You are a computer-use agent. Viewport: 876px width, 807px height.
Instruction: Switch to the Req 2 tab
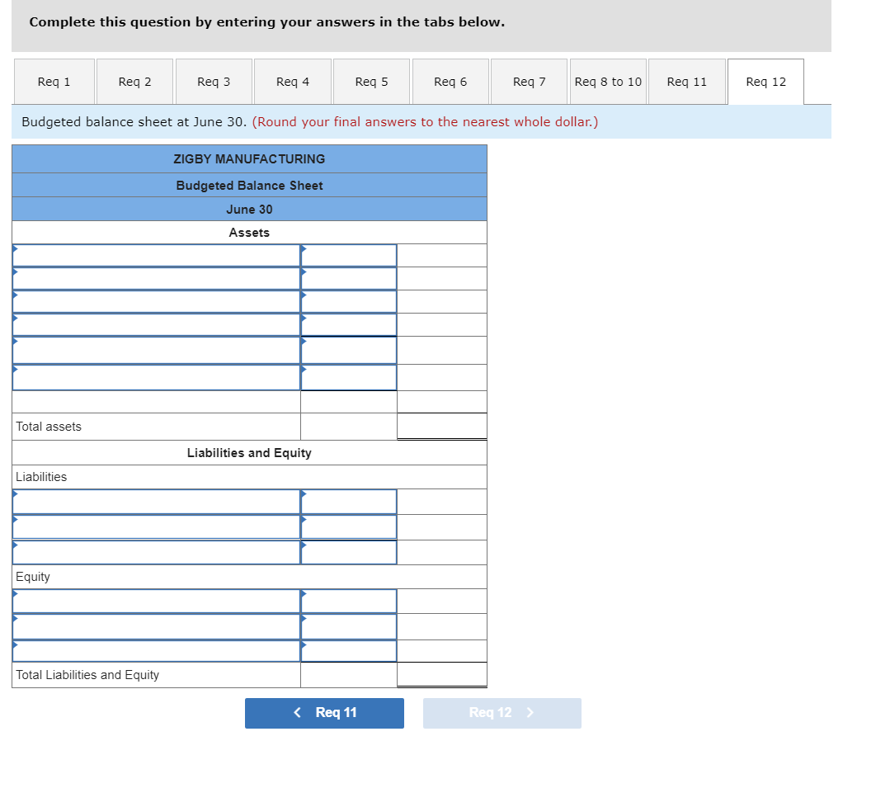134,82
